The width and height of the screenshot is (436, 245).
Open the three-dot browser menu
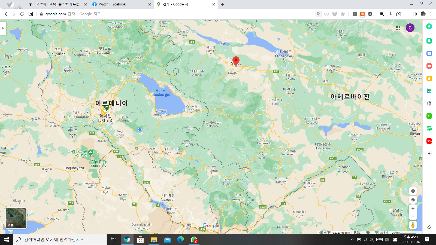pos(431,14)
